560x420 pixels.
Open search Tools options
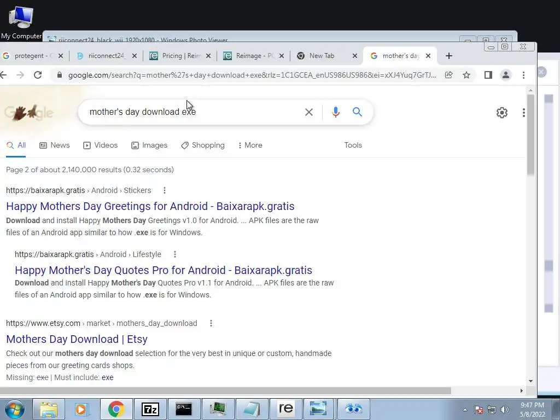pos(353,145)
